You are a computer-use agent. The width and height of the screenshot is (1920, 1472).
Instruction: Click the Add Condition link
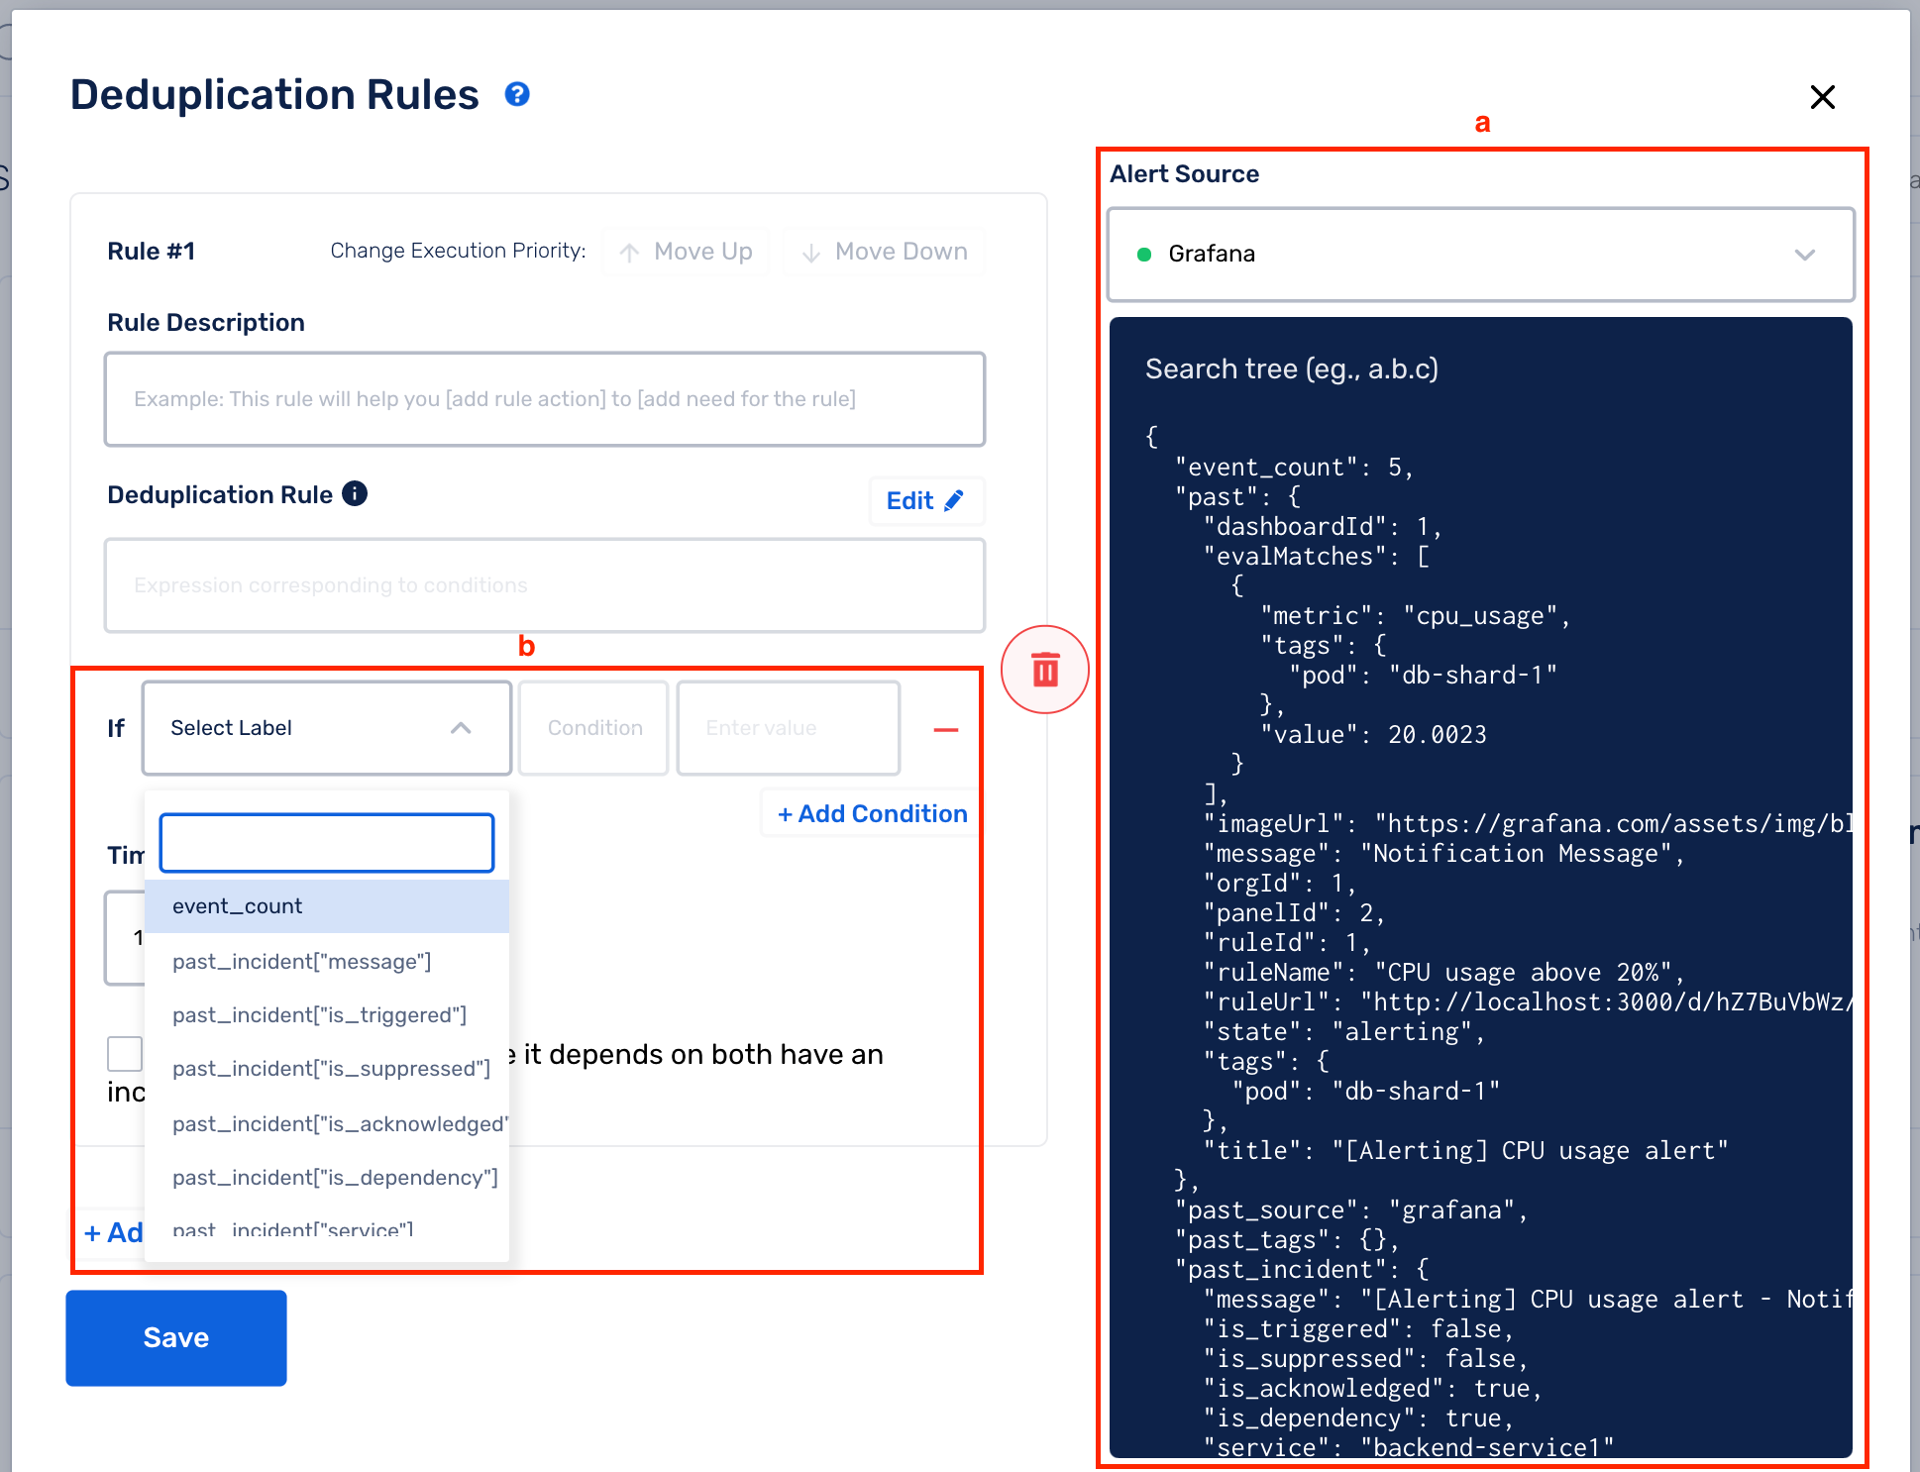[872, 813]
